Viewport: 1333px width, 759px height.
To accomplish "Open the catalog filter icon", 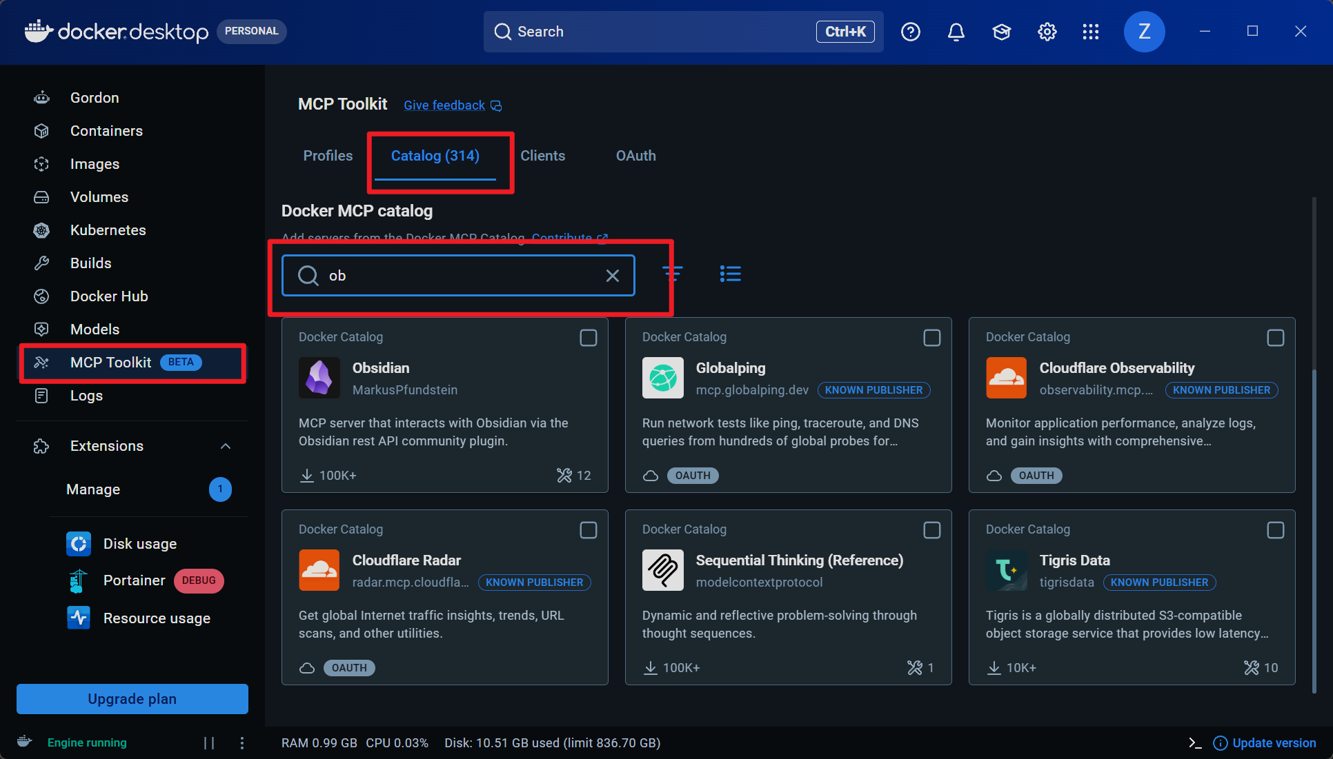I will 673,274.
